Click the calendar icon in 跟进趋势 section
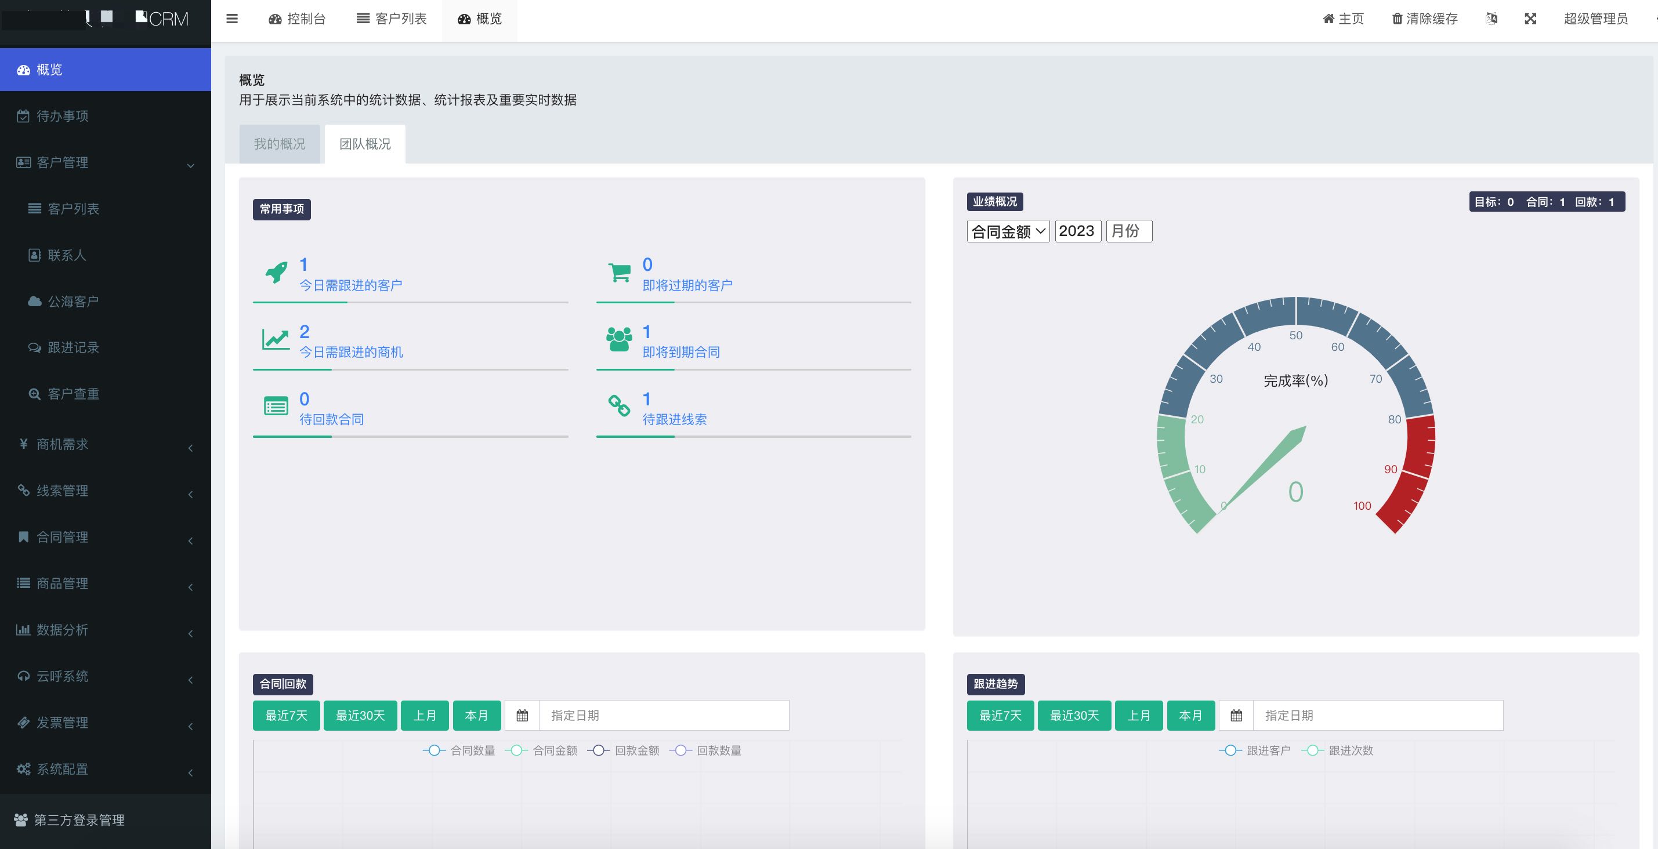Viewport: 1658px width, 849px height. click(x=1236, y=715)
